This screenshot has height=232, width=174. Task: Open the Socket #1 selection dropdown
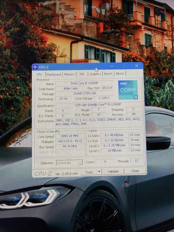[69, 163]
